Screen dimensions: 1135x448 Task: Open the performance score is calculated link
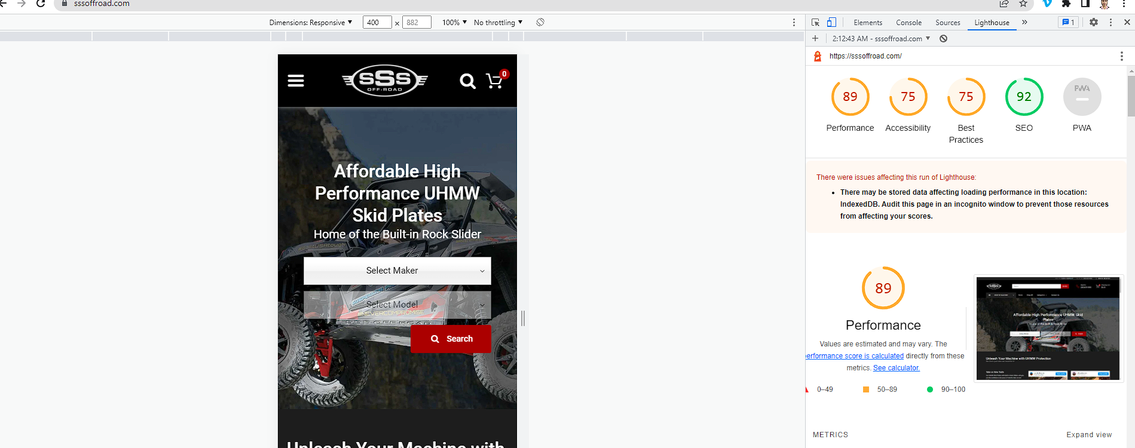855,356
